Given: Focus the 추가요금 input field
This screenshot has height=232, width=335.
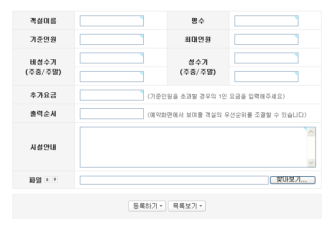Looking at the screenshot, I should [x=111, y=95].
